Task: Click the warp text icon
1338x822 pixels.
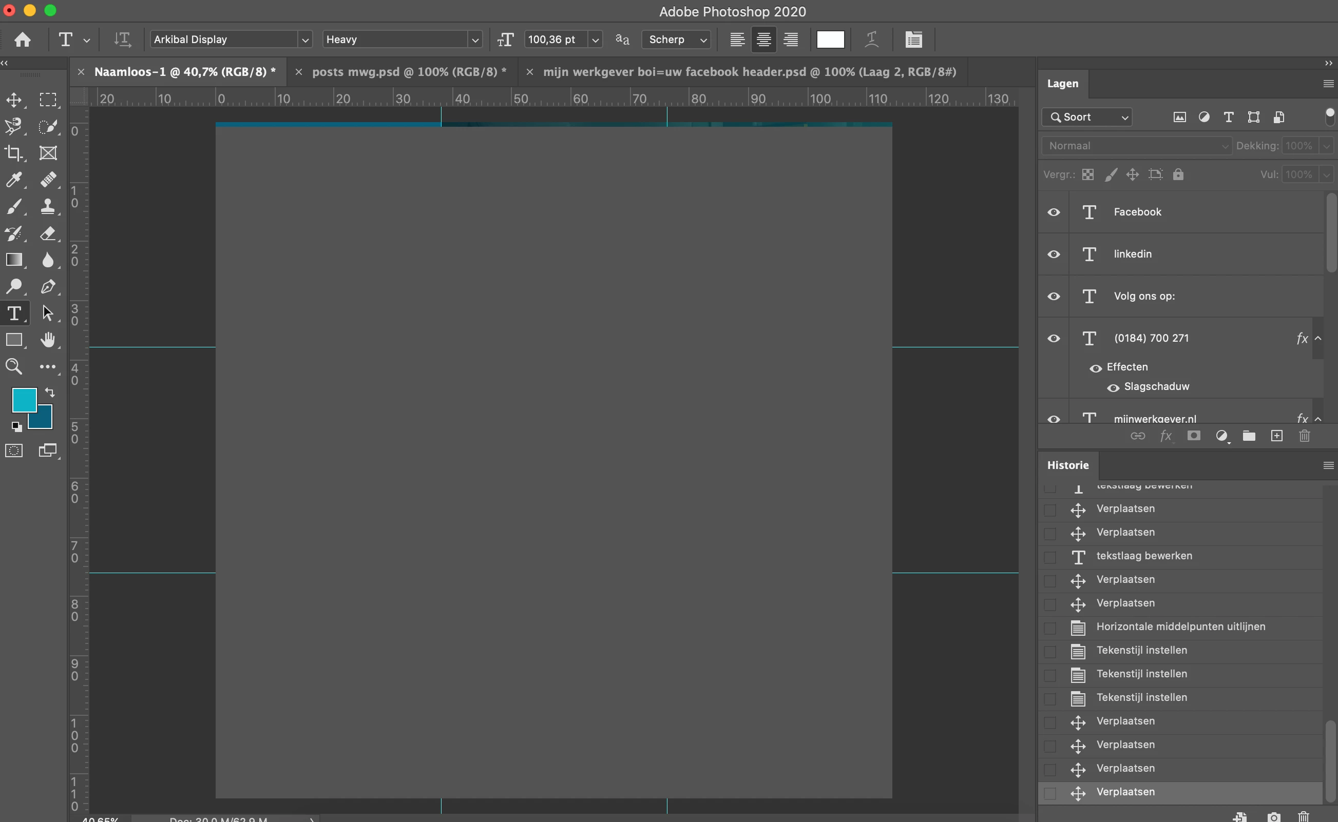Action: click(x=871, y=39)
